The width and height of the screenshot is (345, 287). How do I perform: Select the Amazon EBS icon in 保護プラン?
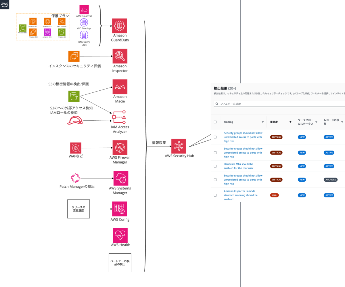(23, 28)
